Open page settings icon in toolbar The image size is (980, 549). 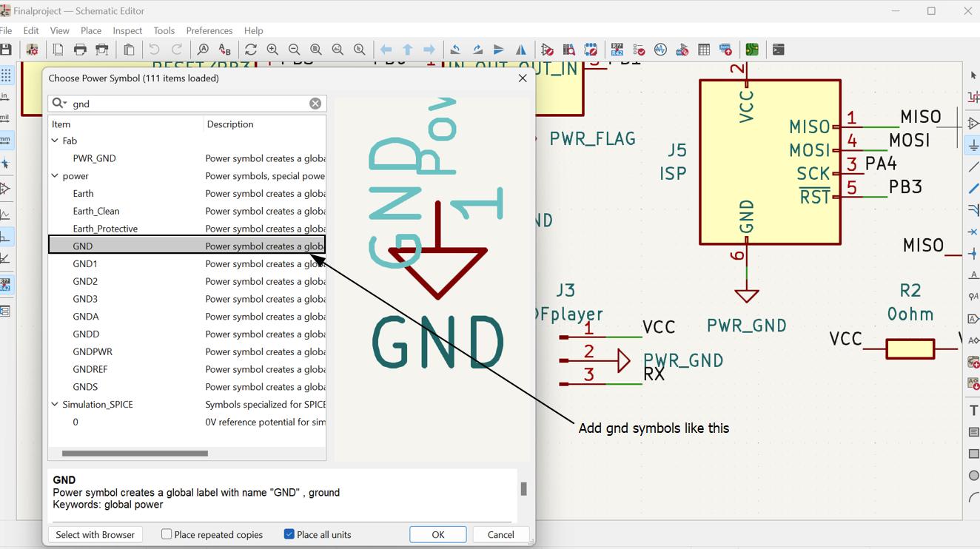[x=58, y=50]
